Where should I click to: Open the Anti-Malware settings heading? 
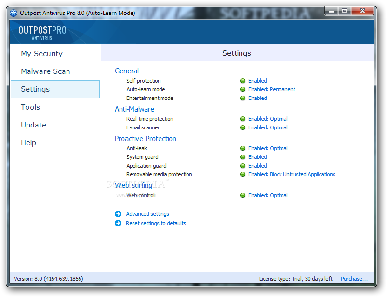coord(134,109)
